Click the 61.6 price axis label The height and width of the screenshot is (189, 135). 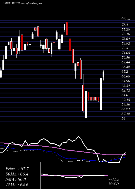(x=125, y=95)
